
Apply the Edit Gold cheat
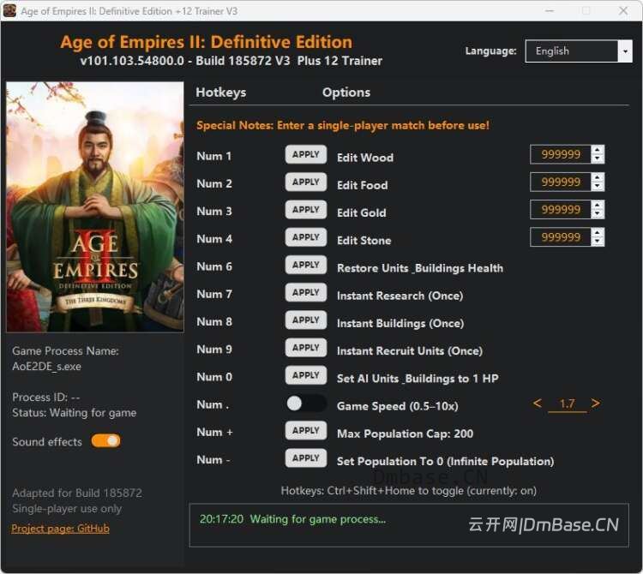306,210
